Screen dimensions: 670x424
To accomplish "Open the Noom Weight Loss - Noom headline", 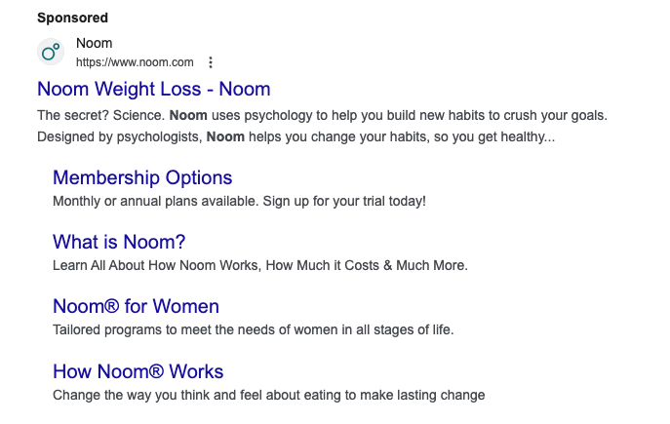I will pos(154,90).
